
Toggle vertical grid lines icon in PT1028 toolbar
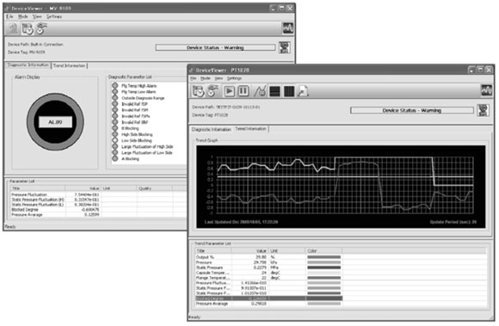(289, 91)
